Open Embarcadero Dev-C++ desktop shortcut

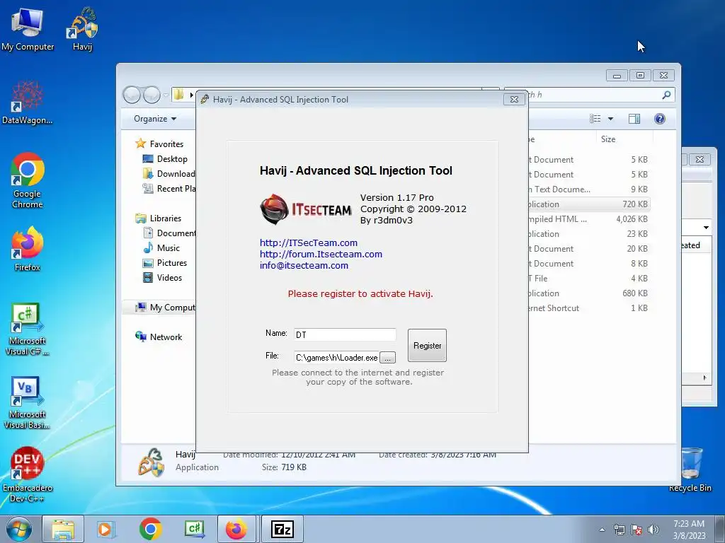(28, 474)
